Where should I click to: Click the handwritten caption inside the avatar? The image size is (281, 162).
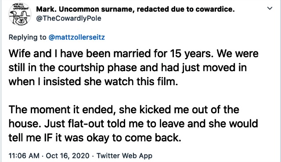(x=21, y=7)
